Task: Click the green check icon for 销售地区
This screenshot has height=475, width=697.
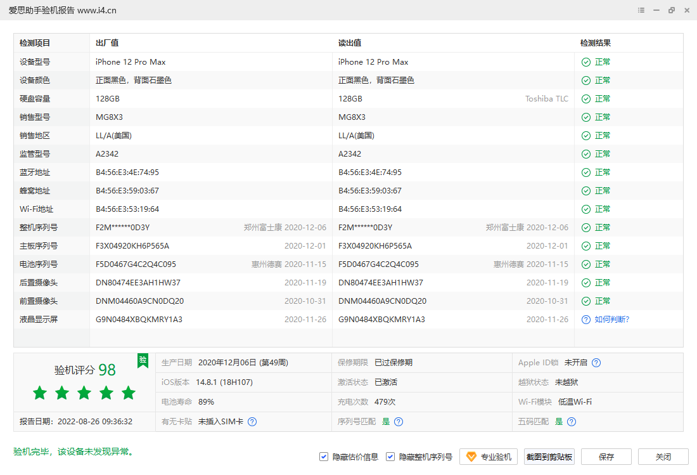Action: [x=586, y=136]
